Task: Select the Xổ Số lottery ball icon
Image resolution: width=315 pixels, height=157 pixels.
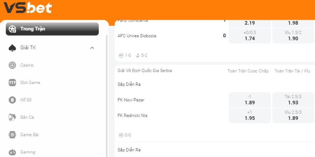Action: click(12, 100)
